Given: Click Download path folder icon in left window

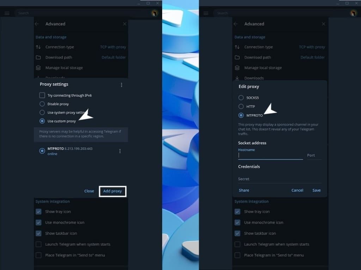Looking at the screenshot, I should point(38,57).
